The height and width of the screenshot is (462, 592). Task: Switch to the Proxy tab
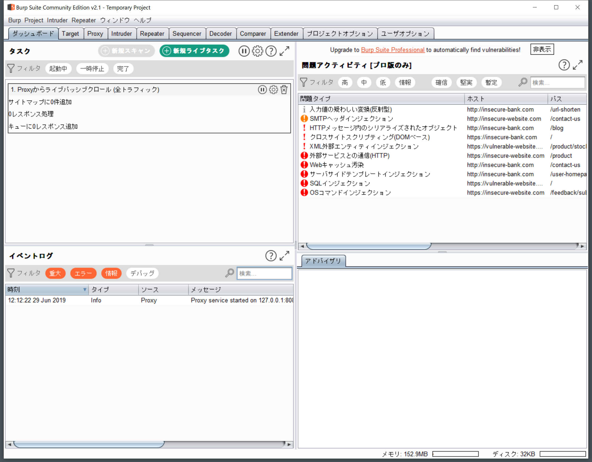tap(95, 34)
